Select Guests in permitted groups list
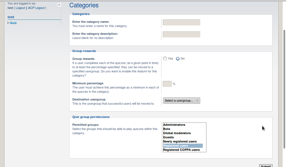The image size is (286, 167). tap(168, 137)
